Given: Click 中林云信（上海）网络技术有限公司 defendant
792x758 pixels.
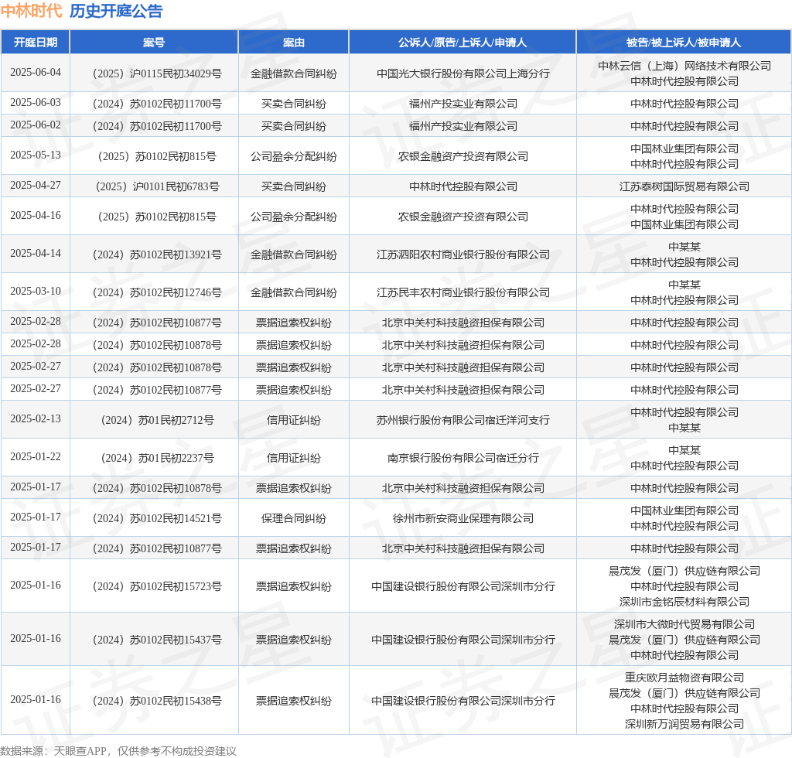Looking at the screenshot, I should 684,67.
